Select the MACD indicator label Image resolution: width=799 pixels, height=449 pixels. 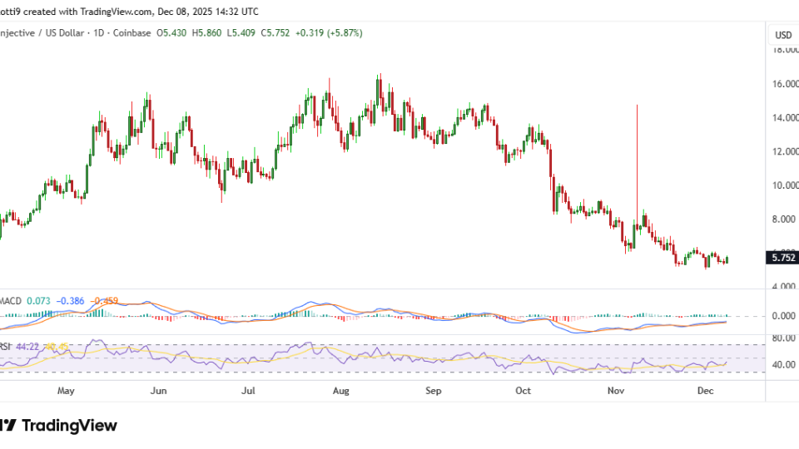point(9,300)
